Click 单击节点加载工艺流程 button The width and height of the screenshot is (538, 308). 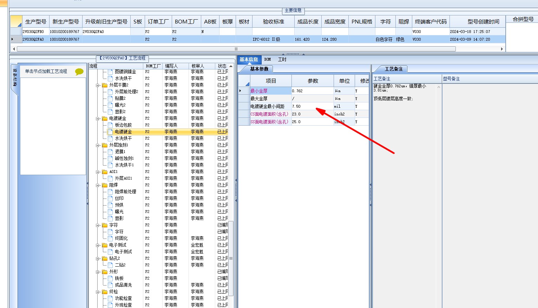point(46,72)
